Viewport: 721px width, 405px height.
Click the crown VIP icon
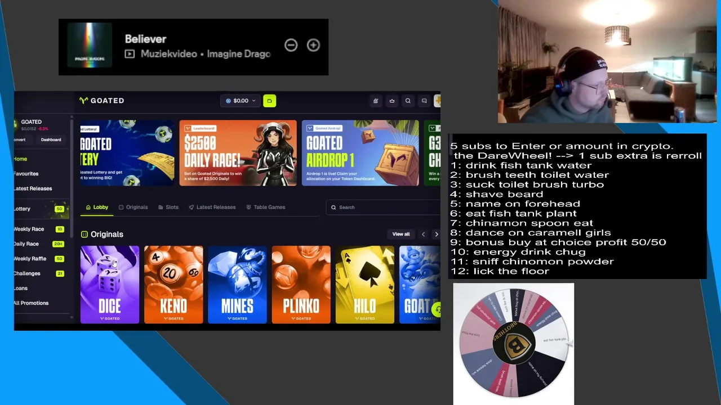(392, 101)
